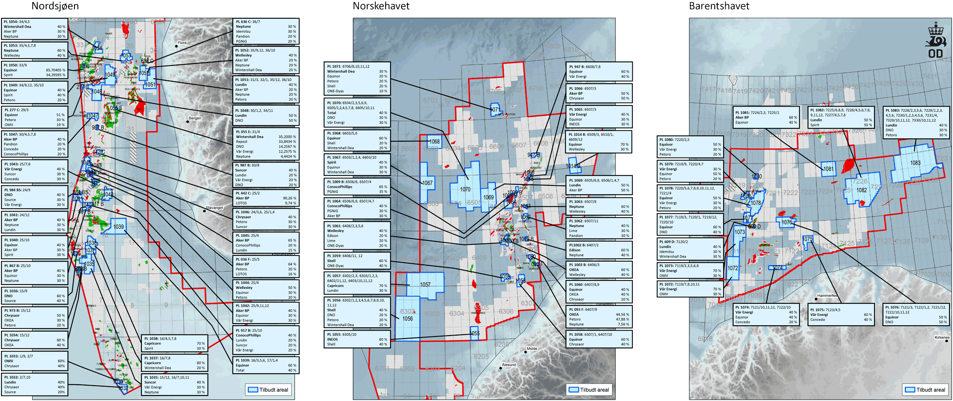The image size is (953, 401).
Task: Click the PL 1039 Equinor Total box
Action: tap(266, 365)
